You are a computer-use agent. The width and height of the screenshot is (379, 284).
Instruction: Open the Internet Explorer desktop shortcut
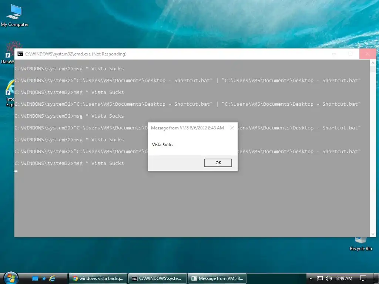[x=10, y=93]
